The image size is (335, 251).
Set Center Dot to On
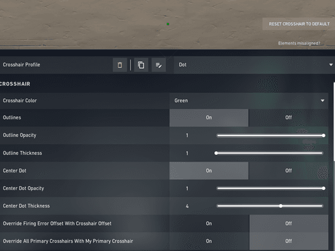pyautogui.click(x=209, y=171)
